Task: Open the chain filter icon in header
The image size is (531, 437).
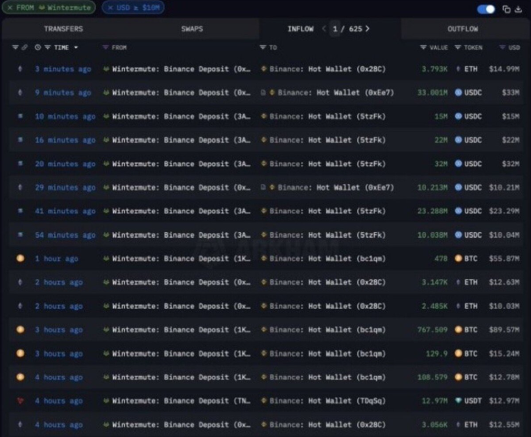Action: (x=15, y=47)
